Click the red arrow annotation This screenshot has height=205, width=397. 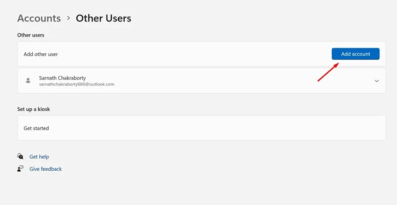pyautogui.click(x=328, y=72)
